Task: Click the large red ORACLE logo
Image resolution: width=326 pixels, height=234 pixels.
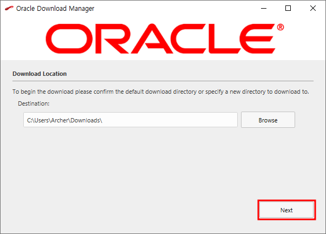Action: [165, 38]
